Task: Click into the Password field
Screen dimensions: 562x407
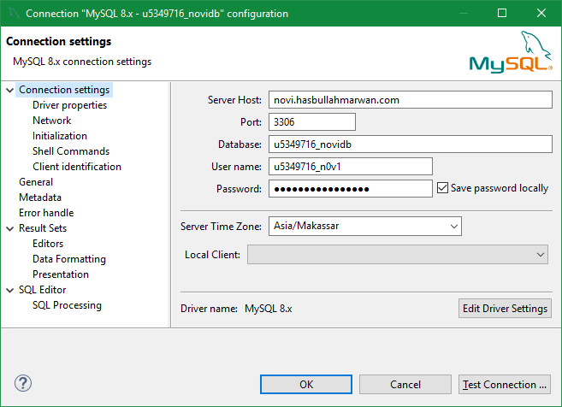Action: click(351, 188)
